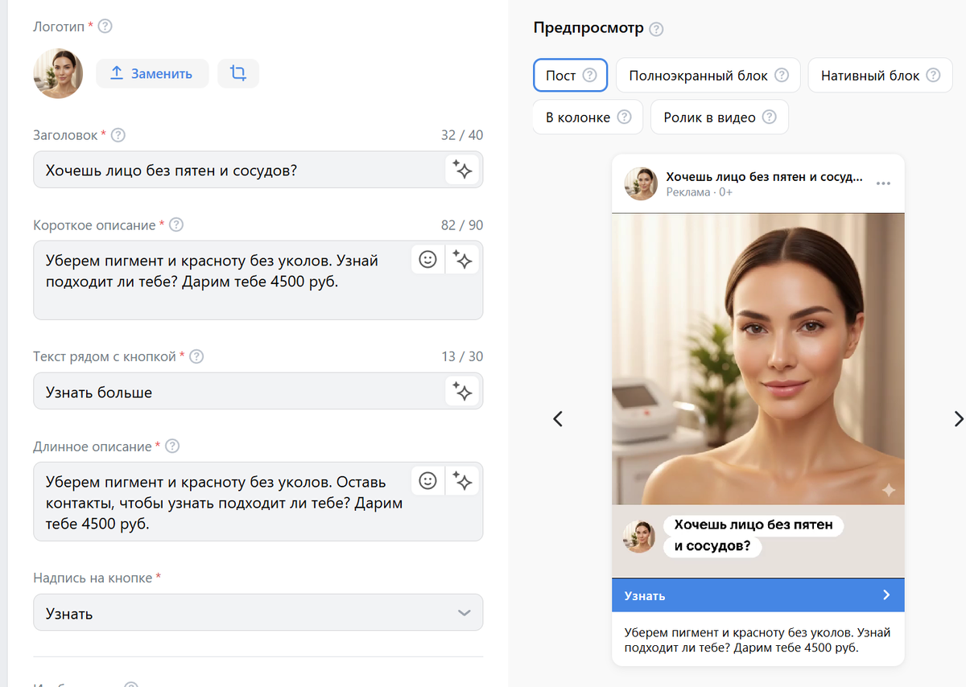The image size is (966, 687).
Task: Open the Надпись на кнопке dropdown
Action: pos(258,612)
